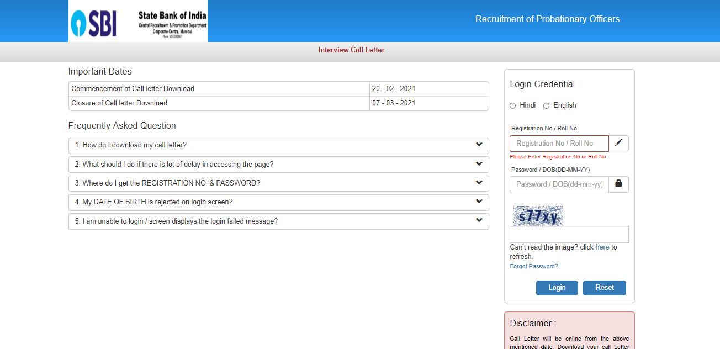Click the SBI bank logo

[x=92, y=21]
